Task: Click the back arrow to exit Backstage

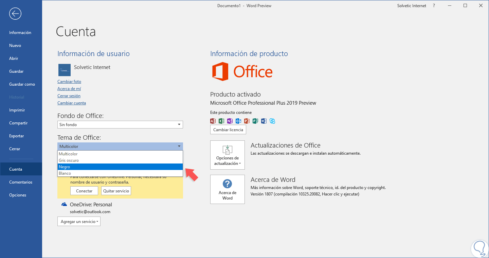Action: (15, 14)
